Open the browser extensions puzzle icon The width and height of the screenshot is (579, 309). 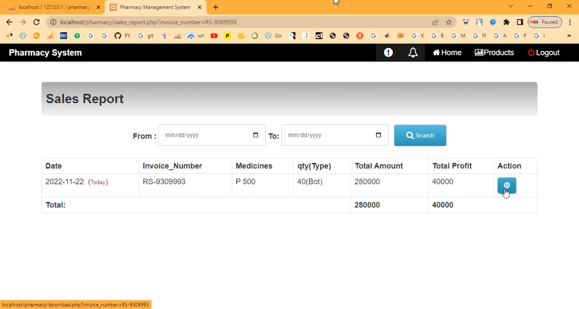coord(506,22)
